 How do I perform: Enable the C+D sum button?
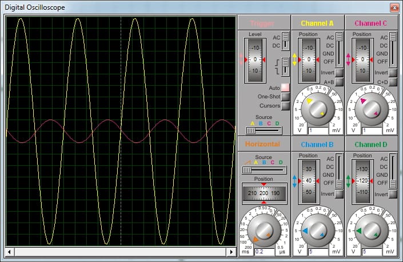pos(393,82)
